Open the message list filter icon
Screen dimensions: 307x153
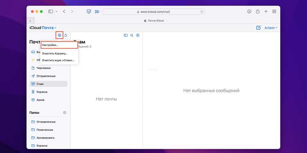(138, 35)
